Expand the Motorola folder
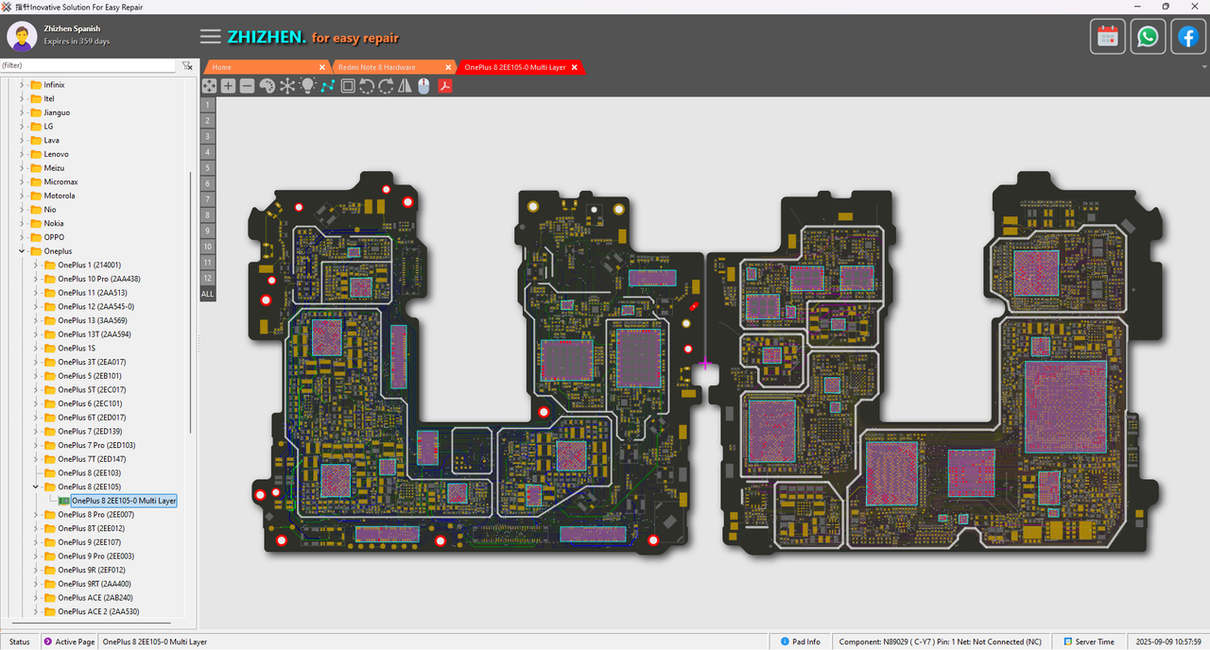This screenshot has height=650, width=1210. pos(22,196)
